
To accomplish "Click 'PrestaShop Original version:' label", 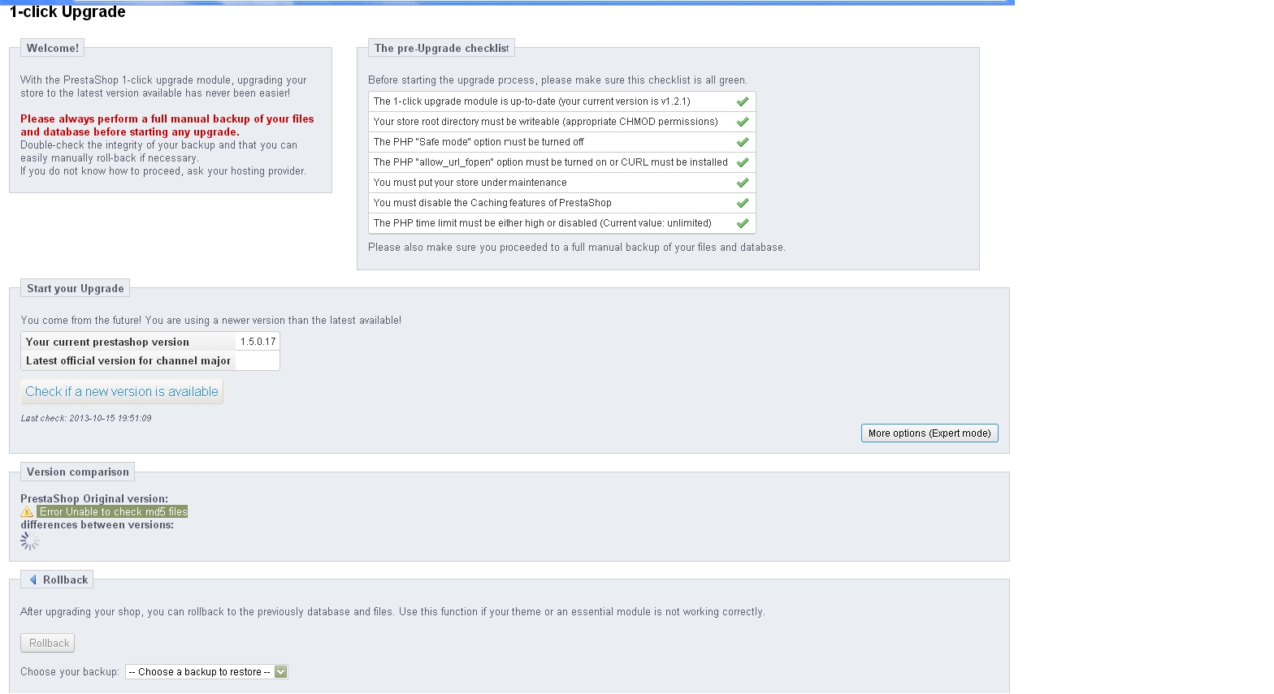I will (94, 499).
